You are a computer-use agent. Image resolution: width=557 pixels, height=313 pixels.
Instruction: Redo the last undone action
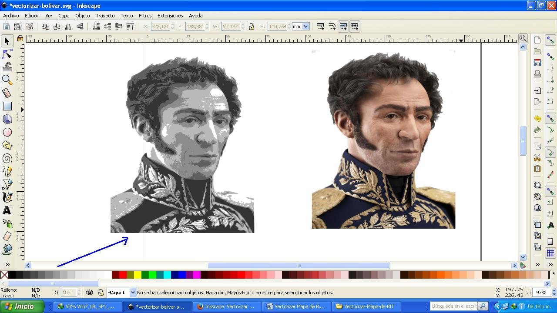537,130
